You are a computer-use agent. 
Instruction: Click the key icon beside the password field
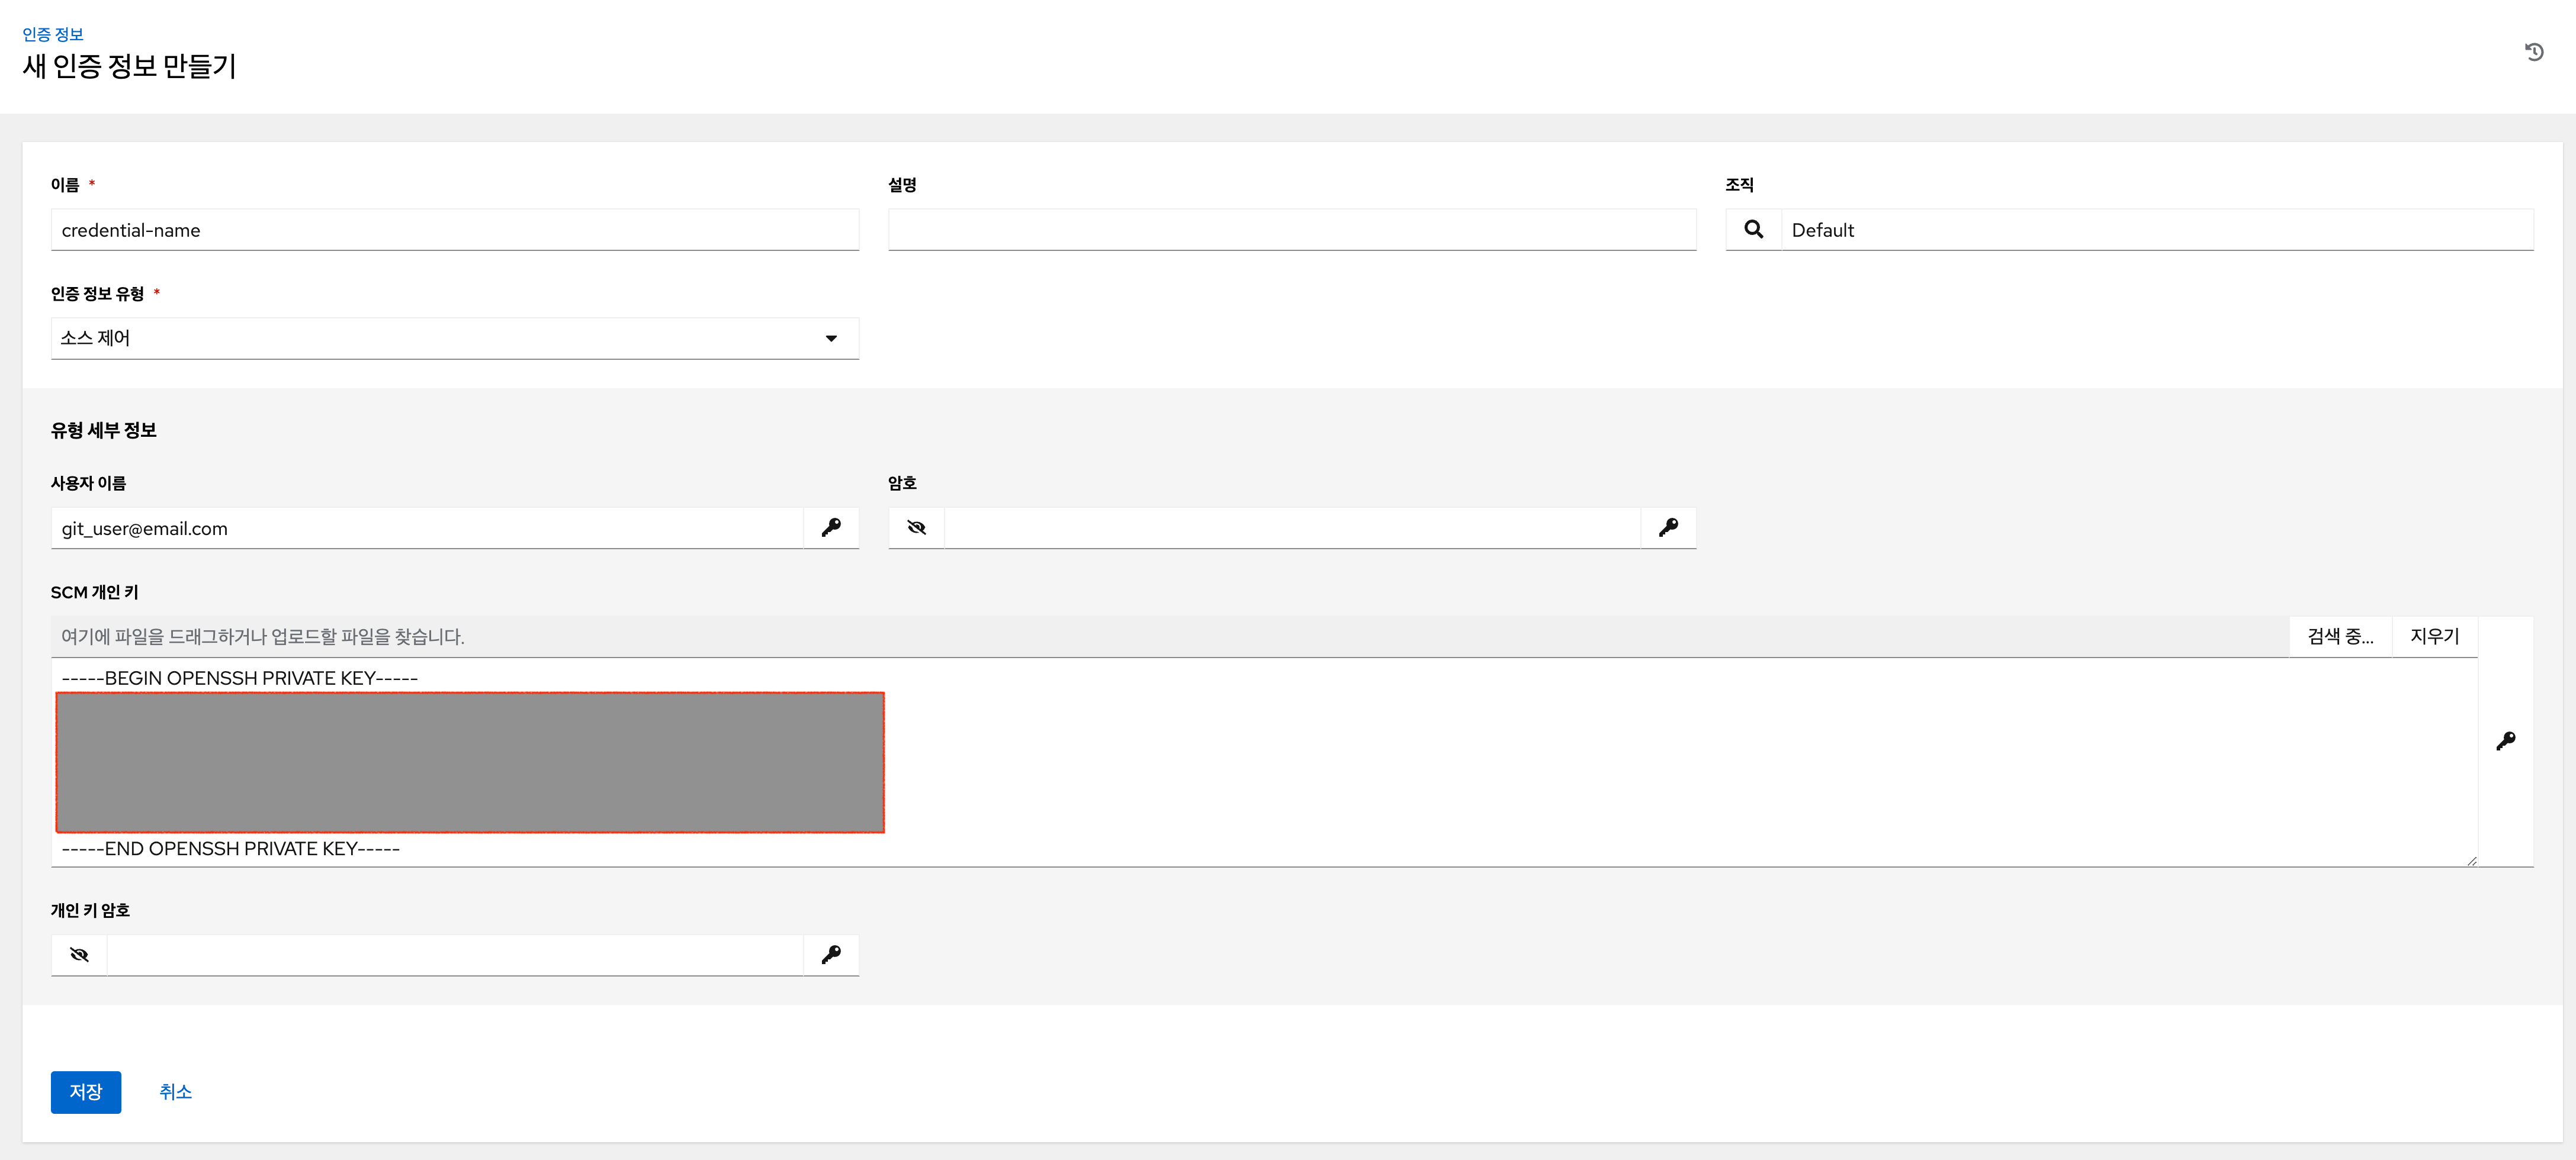pos(1668,527)
